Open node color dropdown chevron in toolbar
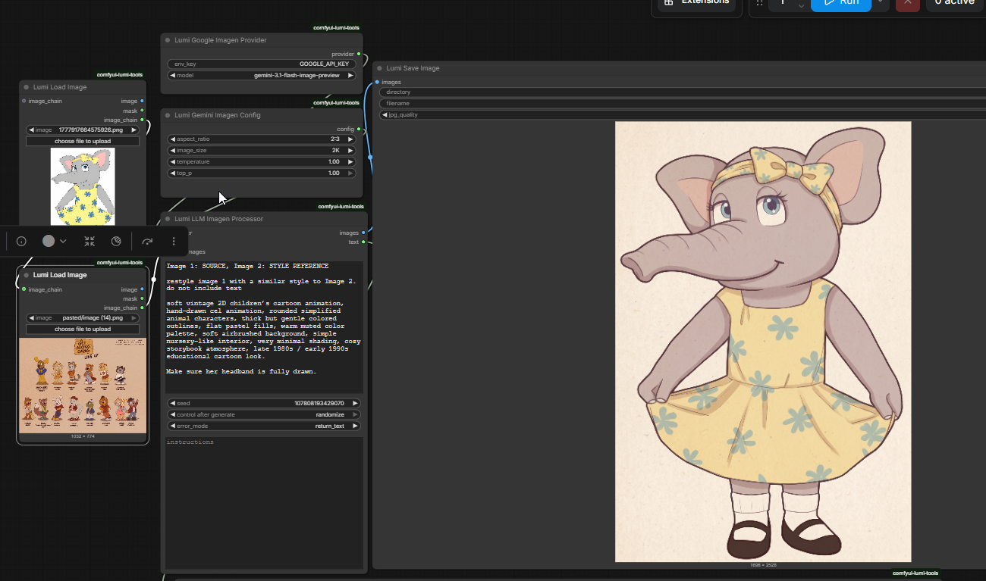The image size is (986, 581). pos(63,241)
